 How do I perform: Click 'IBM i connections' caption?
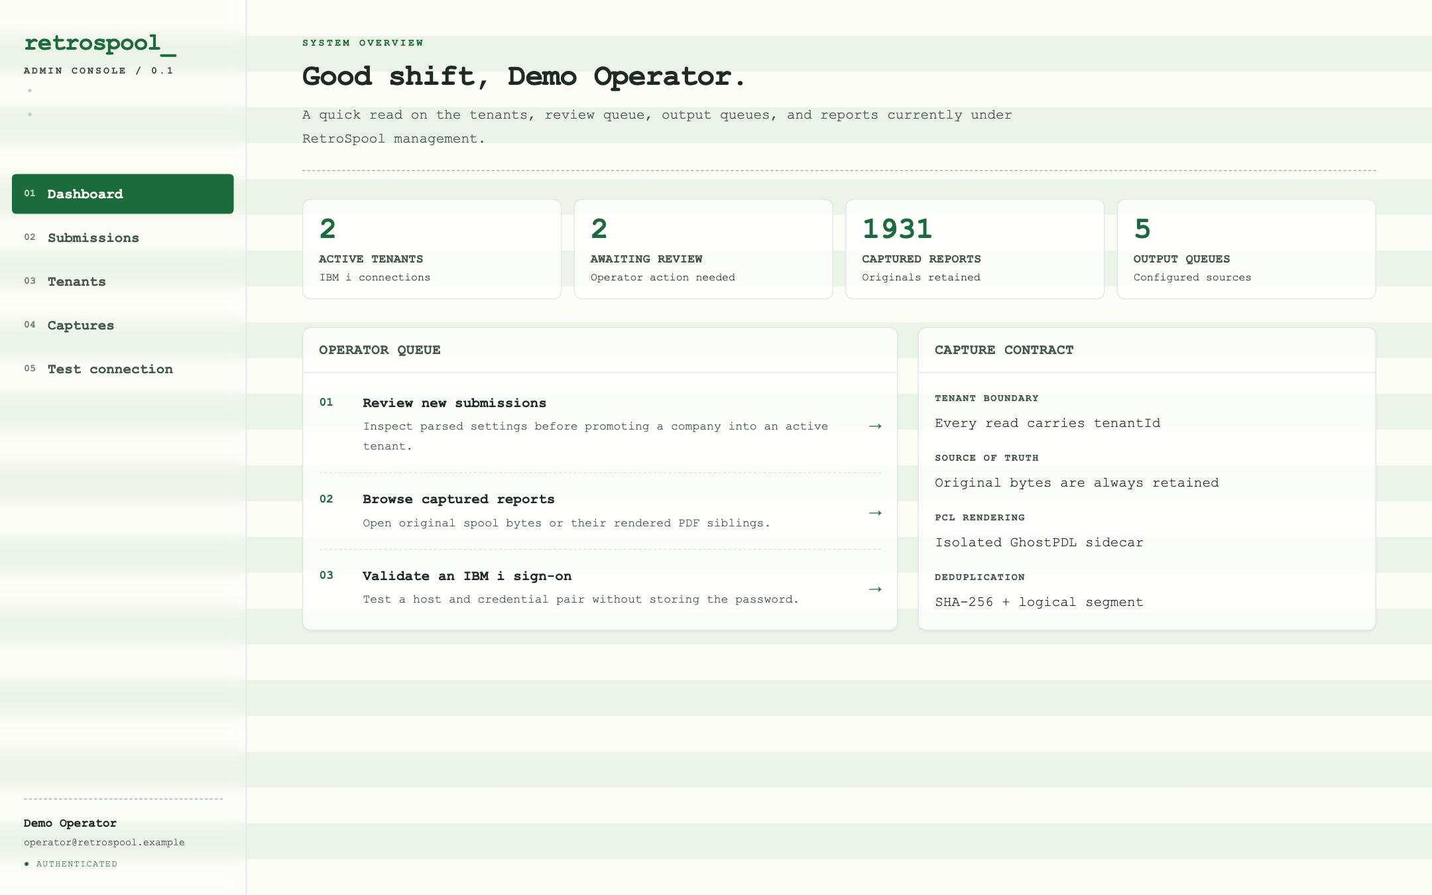375,277
